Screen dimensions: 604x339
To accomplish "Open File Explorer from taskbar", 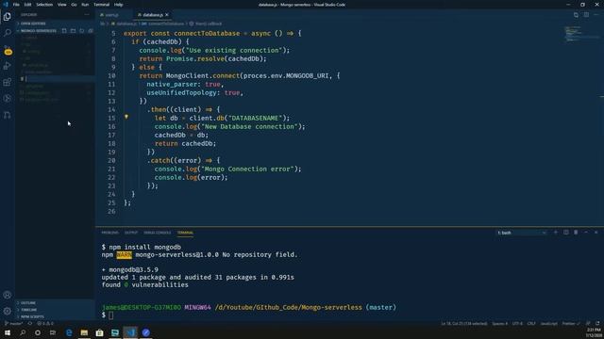I will 84,332.
